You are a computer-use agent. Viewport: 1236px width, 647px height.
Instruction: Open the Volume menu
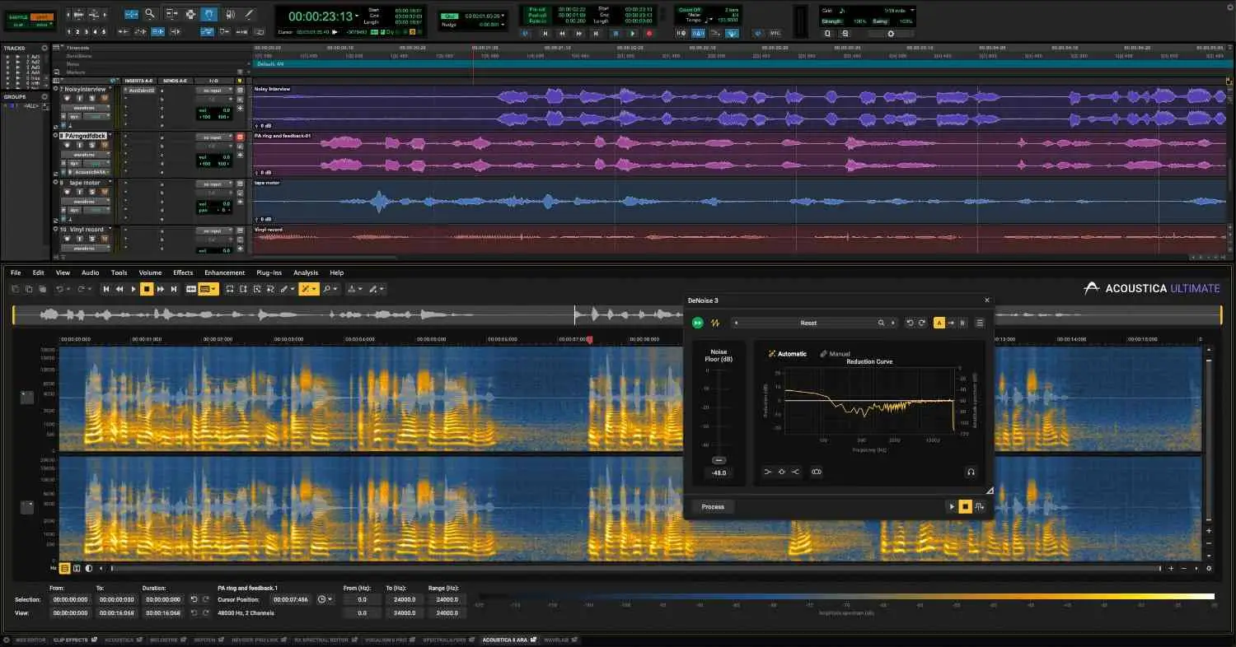pyautogui.click(x=150, y=272)
